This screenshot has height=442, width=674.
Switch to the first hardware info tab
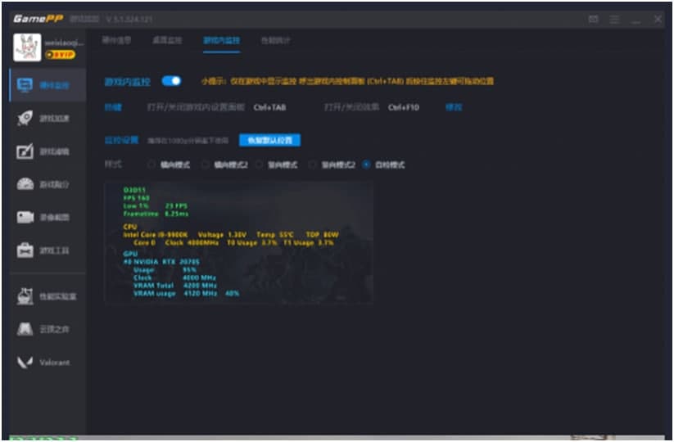pyautogui.click(x=116, y=40)
